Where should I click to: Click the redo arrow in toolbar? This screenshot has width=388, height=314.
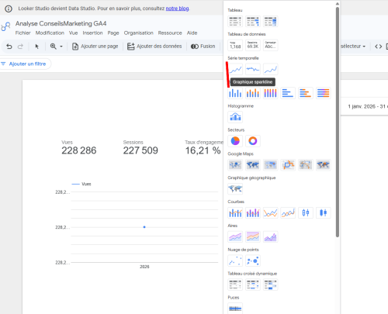pos(20,47)
